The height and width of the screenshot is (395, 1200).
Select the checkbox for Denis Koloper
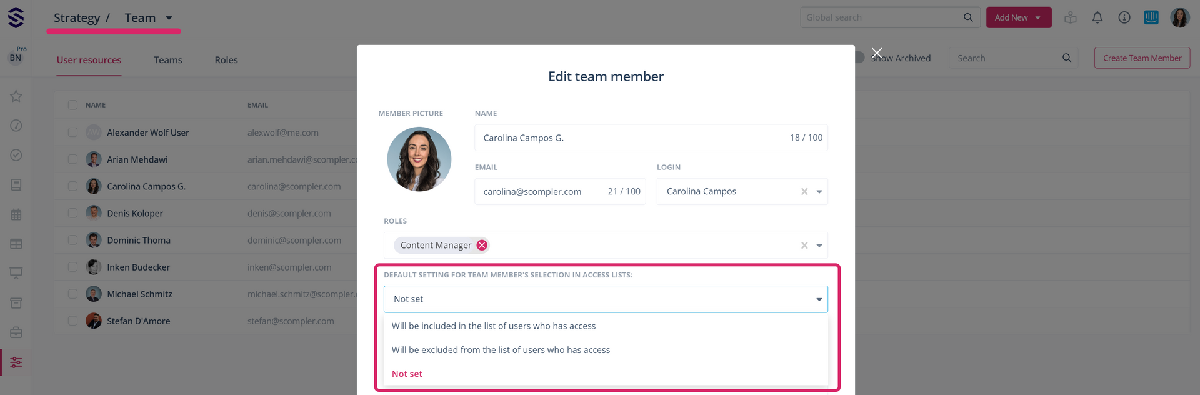(x=73, y=213)
